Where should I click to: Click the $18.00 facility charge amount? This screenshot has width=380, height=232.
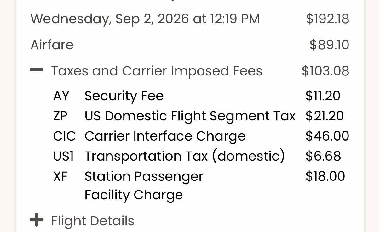(x=325, y=176)
